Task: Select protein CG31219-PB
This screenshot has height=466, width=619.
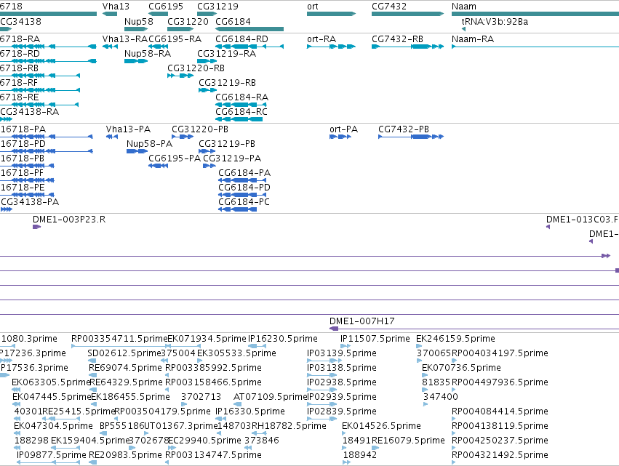Action: [x=207, y=151]
